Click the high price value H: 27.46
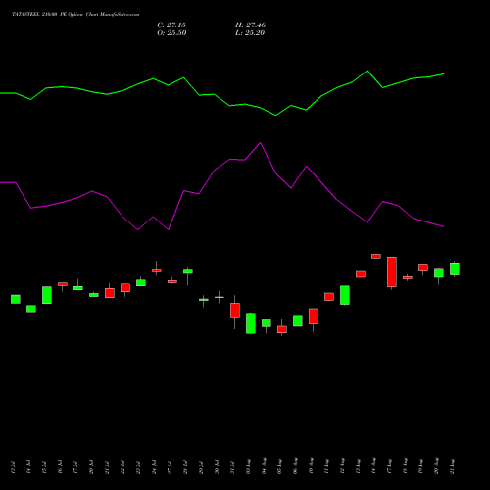This screenshot has height=490, width=490. 250,25
